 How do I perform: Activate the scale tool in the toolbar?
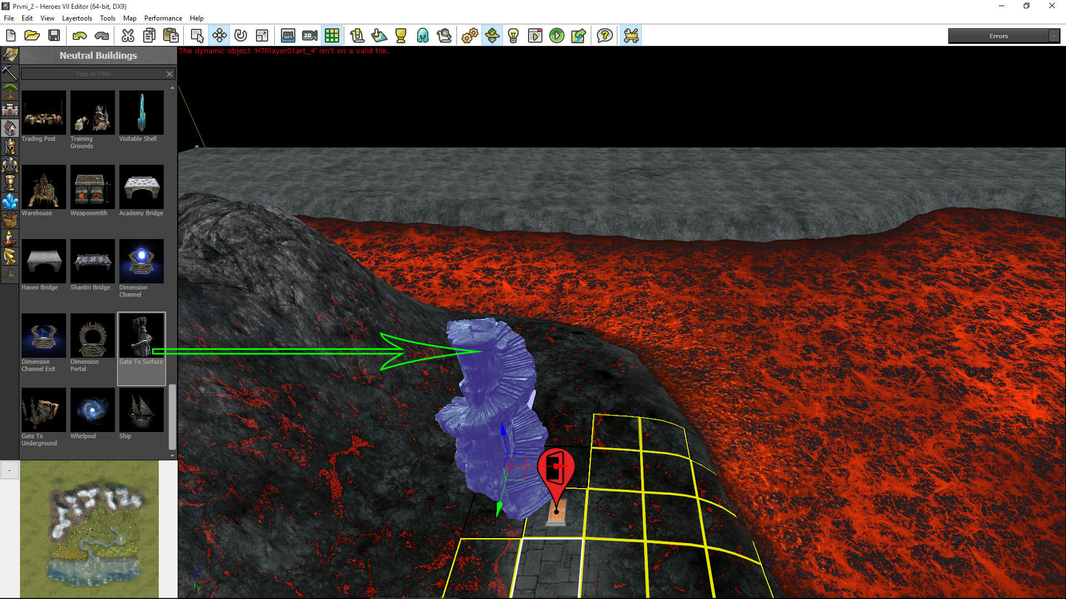tap(262, 36)
